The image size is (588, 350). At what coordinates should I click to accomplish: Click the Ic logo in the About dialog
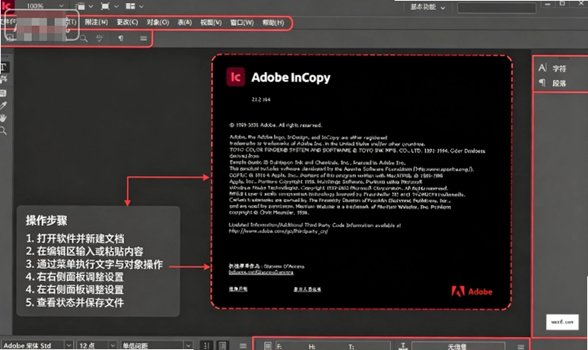(236, 77)
